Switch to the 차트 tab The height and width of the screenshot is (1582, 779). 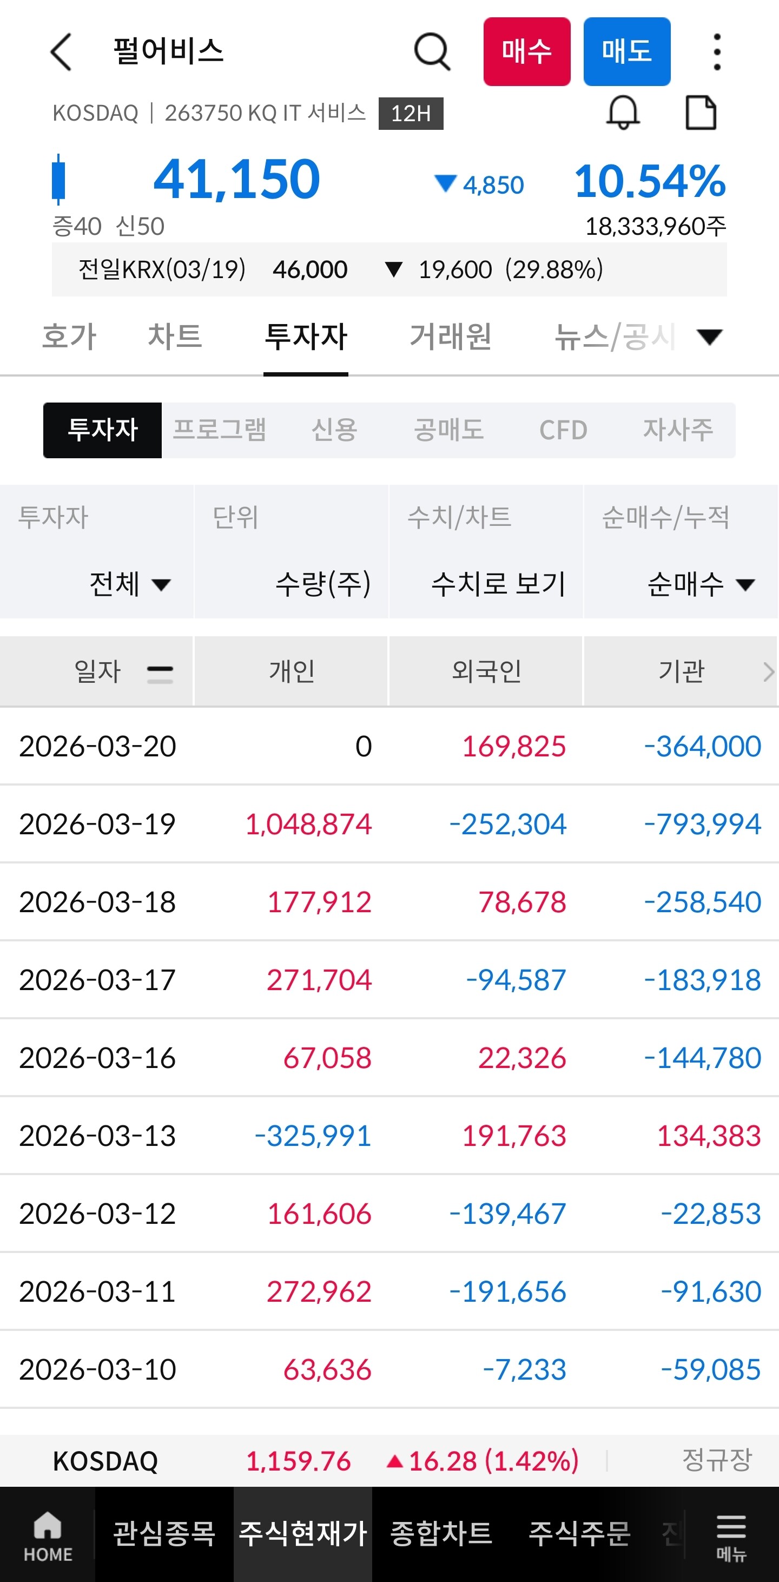tap(175, 337)
